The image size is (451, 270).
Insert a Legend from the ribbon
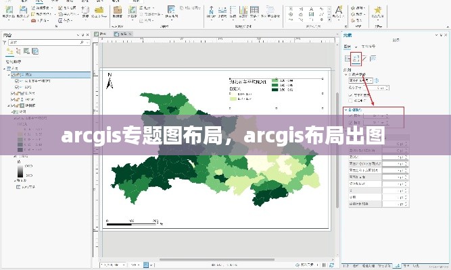(x=233, y=11)
